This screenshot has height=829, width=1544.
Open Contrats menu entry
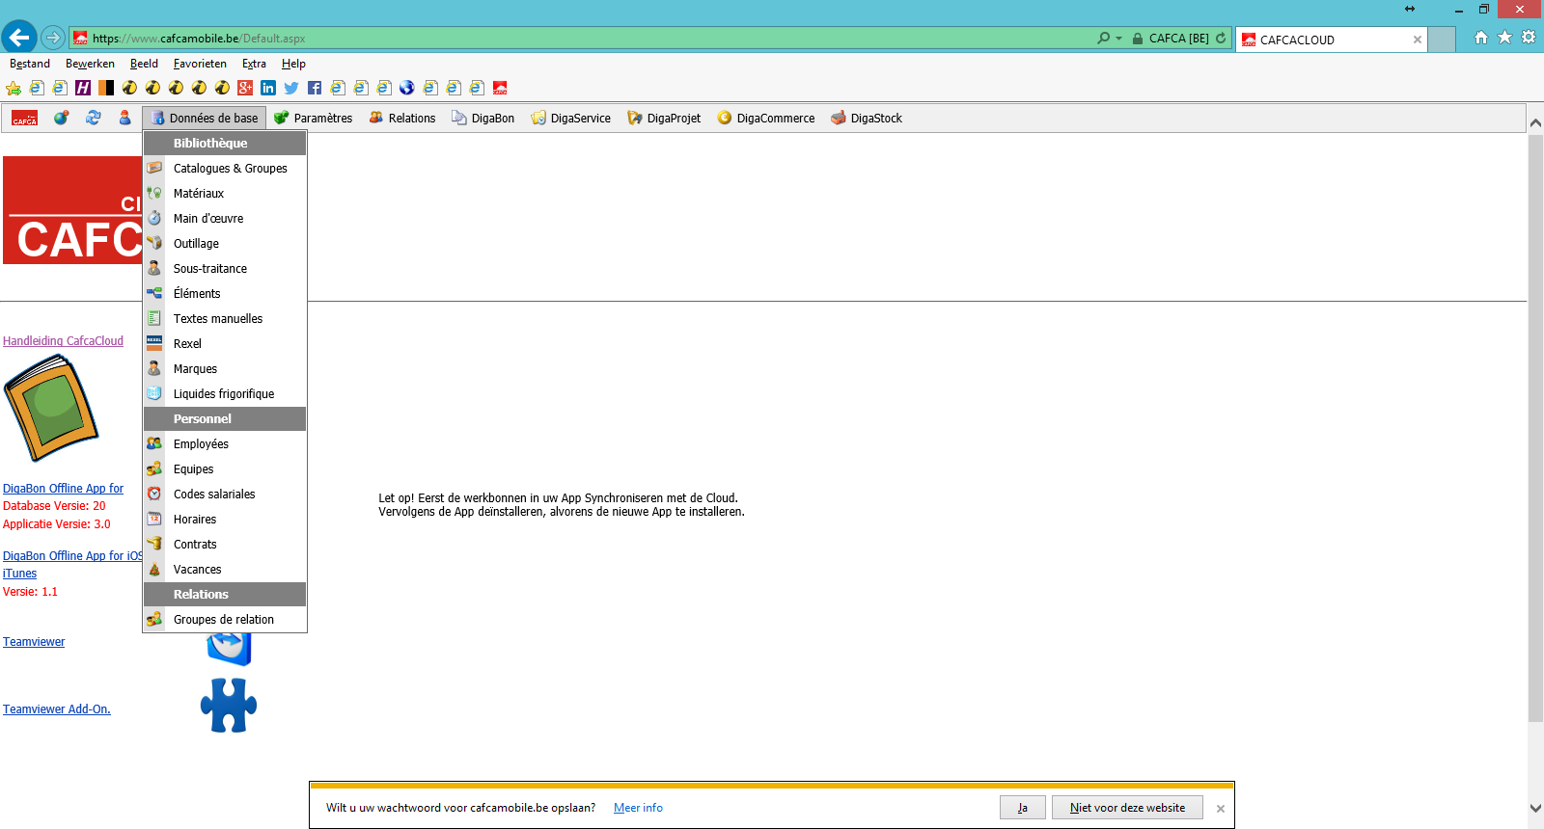click(225, 545)
